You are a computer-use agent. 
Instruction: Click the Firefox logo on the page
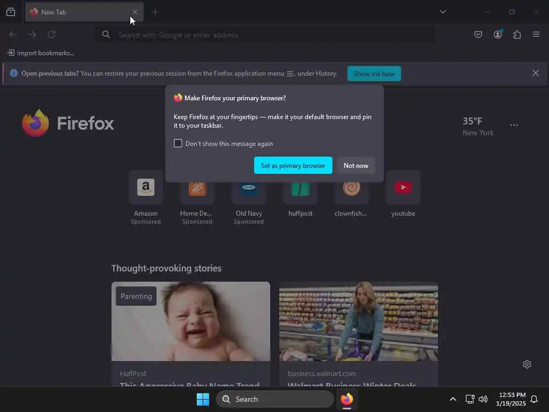coord(68,123)
